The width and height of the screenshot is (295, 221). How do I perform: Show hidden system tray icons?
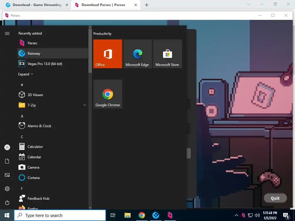click(x=237, y=215)
